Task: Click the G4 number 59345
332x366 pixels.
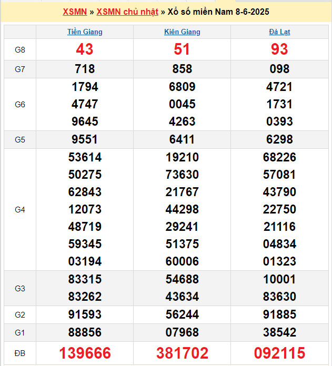Action: 85,244
